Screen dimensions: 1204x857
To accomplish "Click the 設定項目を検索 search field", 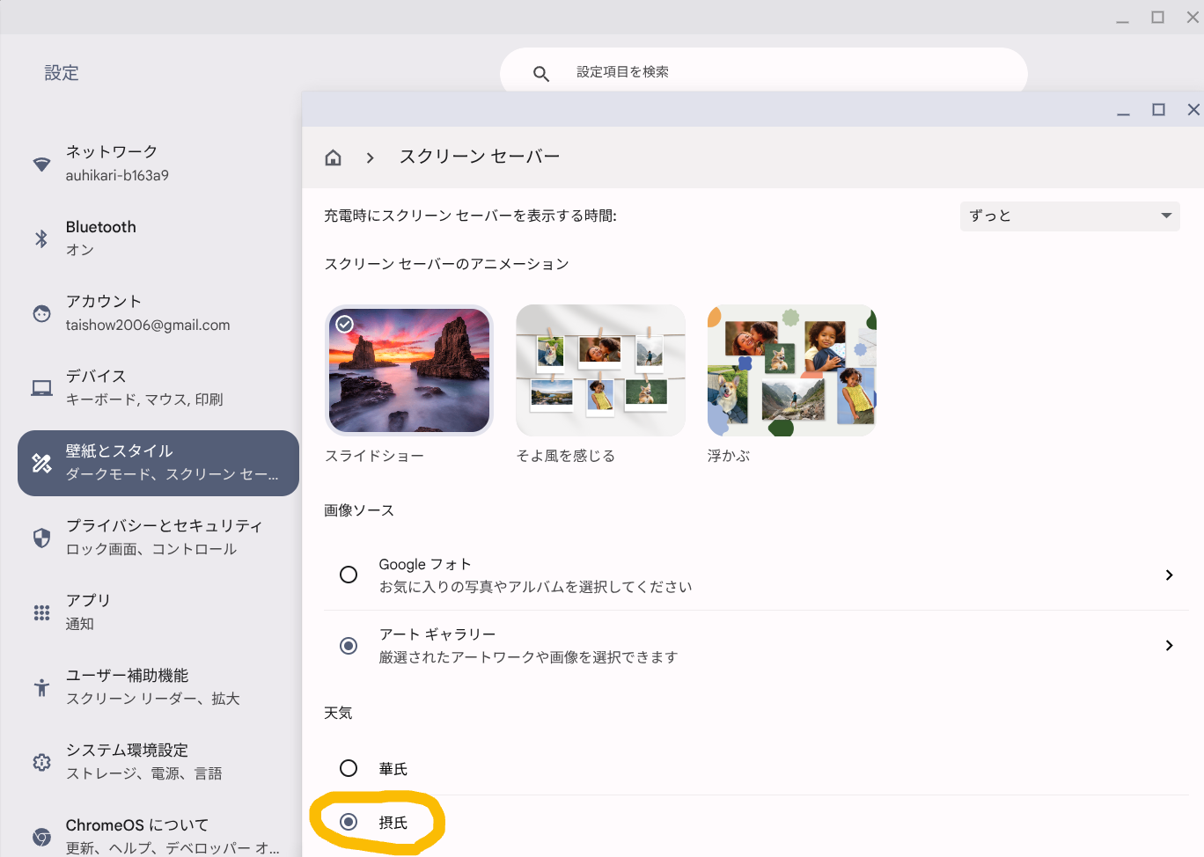I will [x=775, y=72].
